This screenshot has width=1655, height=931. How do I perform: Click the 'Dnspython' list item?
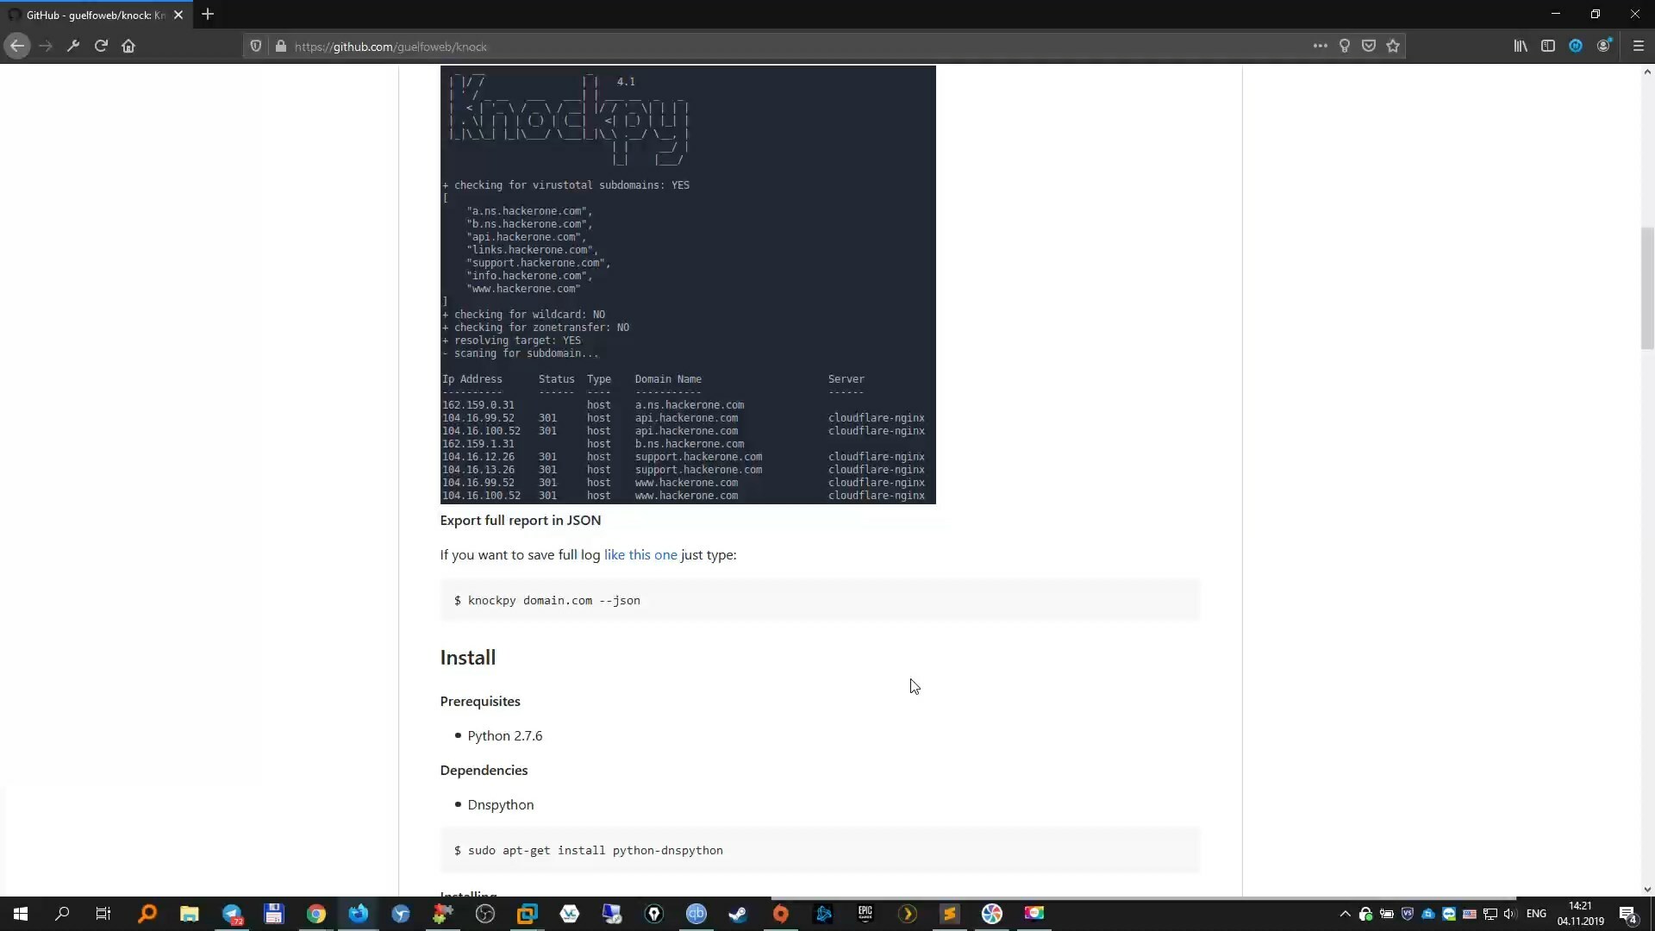tap(501, 804)
